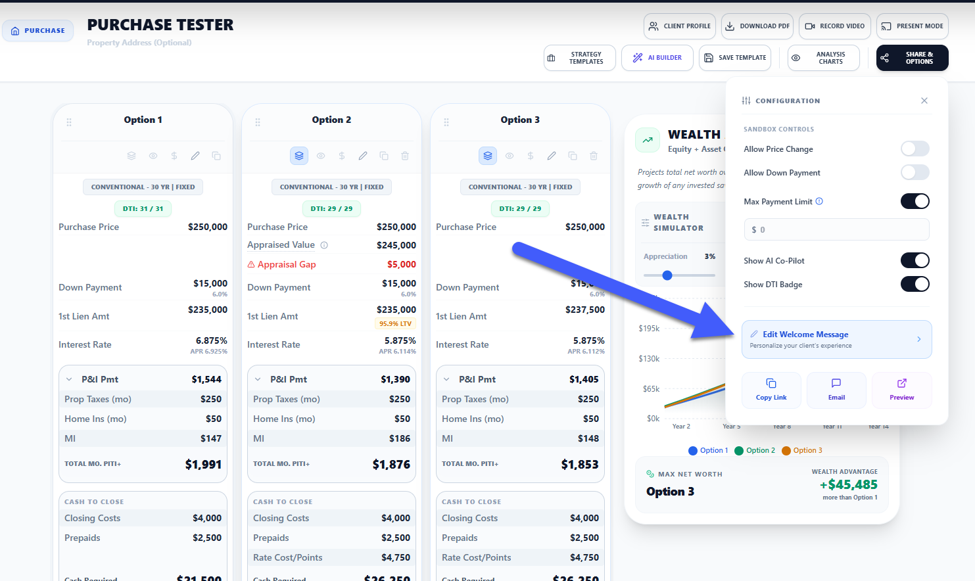The width and height of the screenshot is (975, 581).
Task: Grab the drag handle of Option 3
Action: coord(446,122)
